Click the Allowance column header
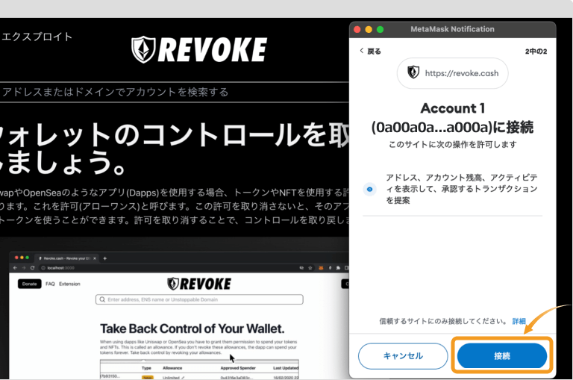This screenshot has width=573, height=380. click(x=172, y=368)
